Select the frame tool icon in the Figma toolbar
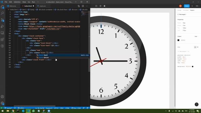 tap(96, 6)
